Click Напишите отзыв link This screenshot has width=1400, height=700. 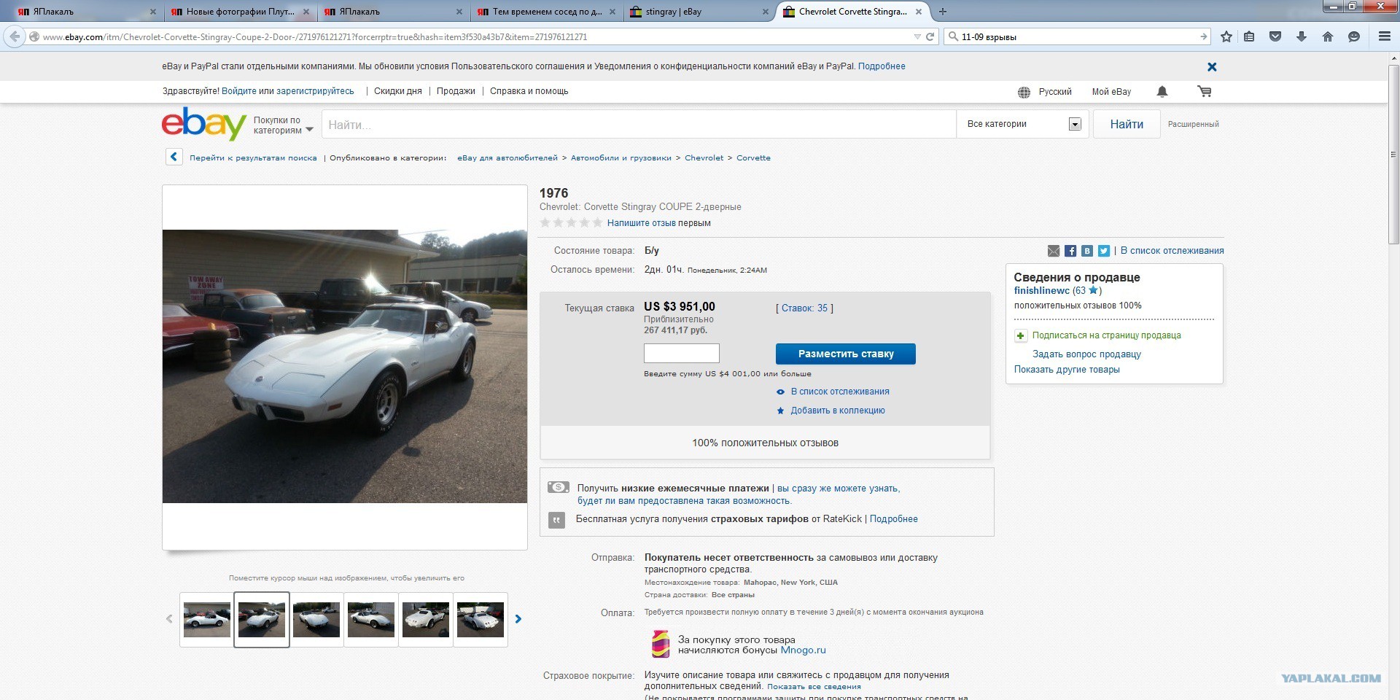642,223
